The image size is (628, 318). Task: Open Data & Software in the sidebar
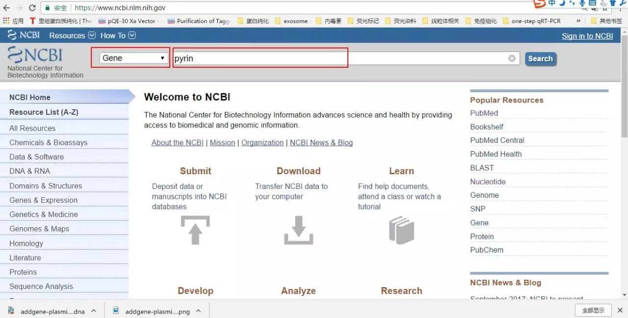(x=37, y=157)
